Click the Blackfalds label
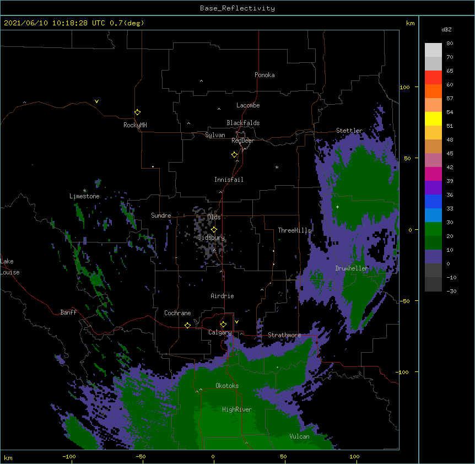Image resolution: width=475 pixels, height=464 pixels. click(243, 123)
